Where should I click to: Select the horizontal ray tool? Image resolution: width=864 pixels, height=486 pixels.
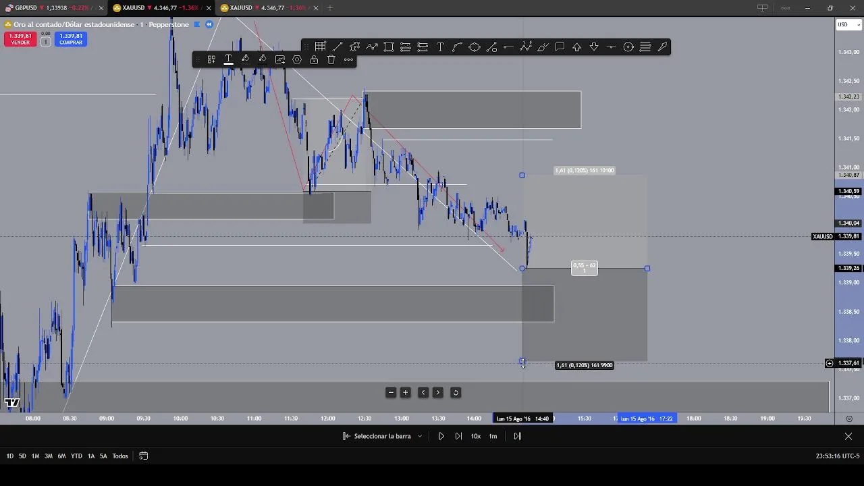[x=508, y=47]
